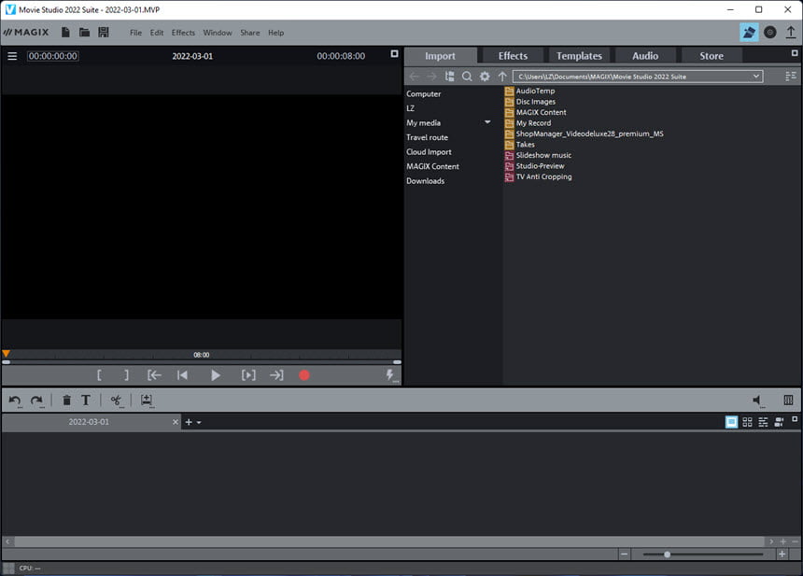The height and width of the screenshot is (576, 803).
Task: Open search in the media pool
Action: (467, 77)
